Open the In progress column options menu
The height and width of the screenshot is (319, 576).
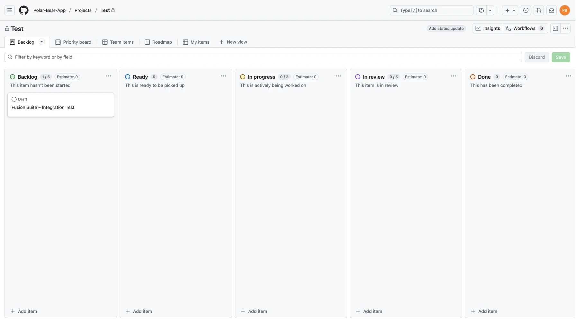338,76
